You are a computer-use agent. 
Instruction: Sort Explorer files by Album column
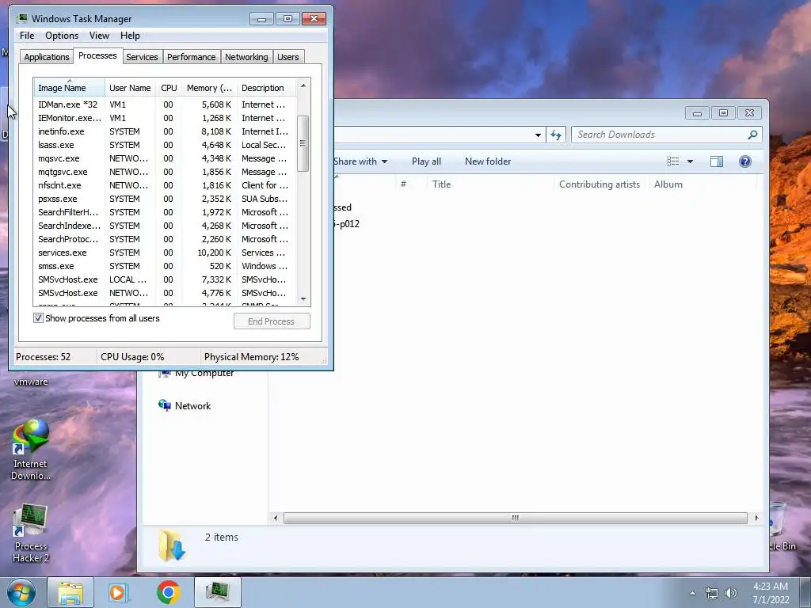[702, 184]
